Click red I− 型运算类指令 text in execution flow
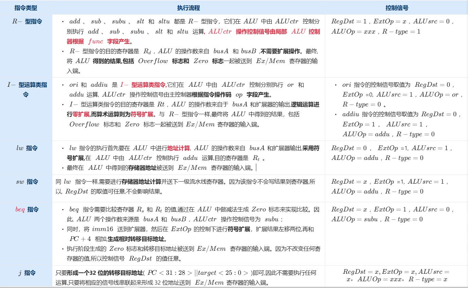 click(x=143, y=85)
